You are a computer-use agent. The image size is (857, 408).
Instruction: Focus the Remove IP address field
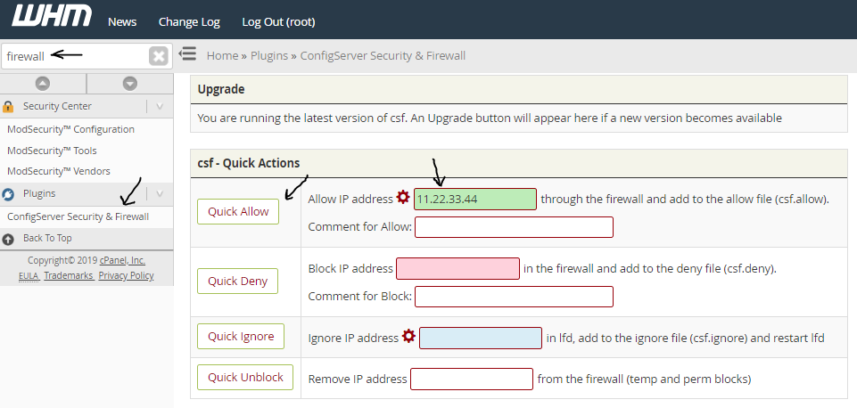[472, 379]
